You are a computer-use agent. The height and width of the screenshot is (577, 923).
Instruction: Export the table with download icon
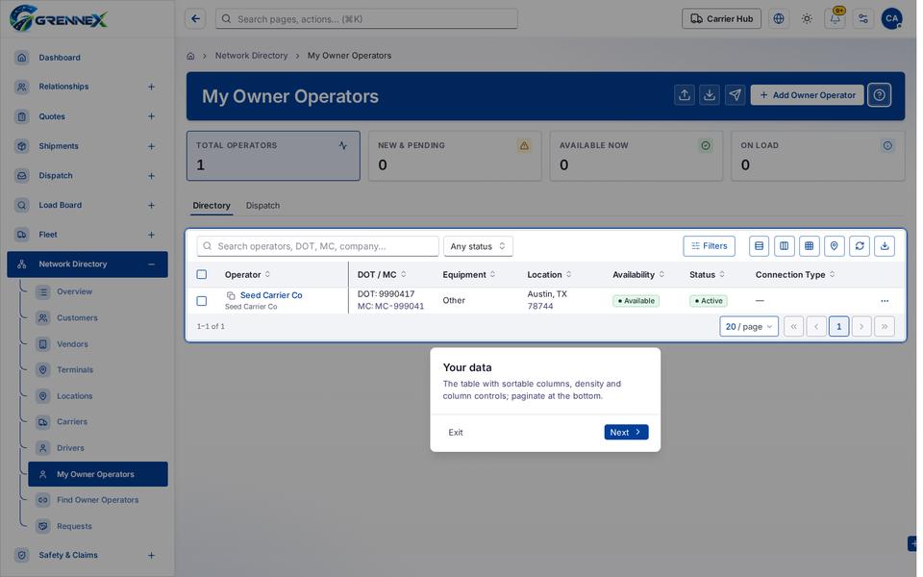click(885, 246)
